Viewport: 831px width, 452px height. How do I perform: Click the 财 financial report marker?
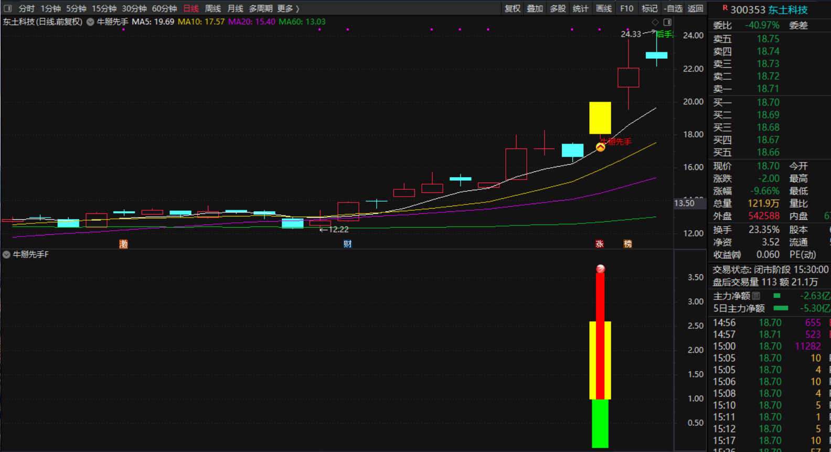click(x=347, y=244)
